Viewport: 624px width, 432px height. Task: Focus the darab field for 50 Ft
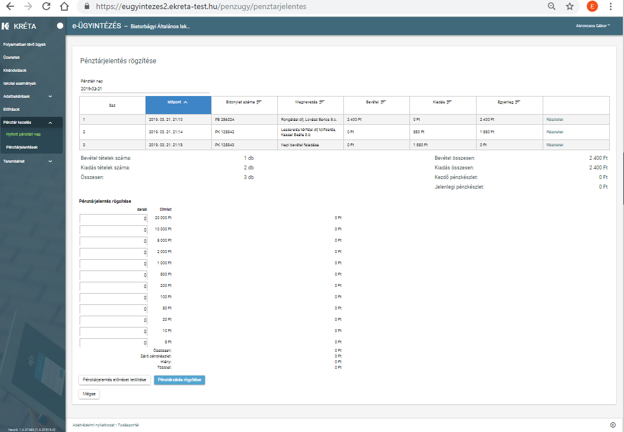pos(114,309)
